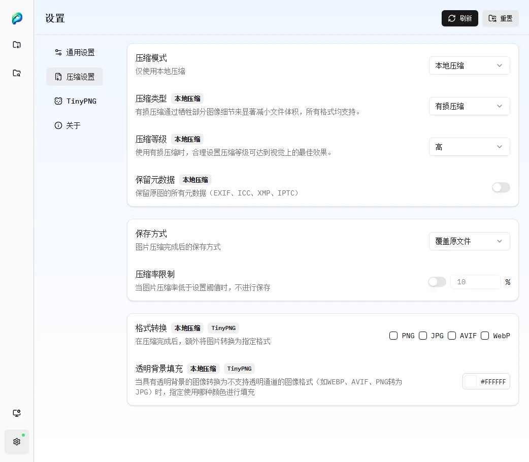The height and width of the screenshot is (462, 529).
Task: Click the 通用设置 sliders icon
Action: tap(58, 52)
